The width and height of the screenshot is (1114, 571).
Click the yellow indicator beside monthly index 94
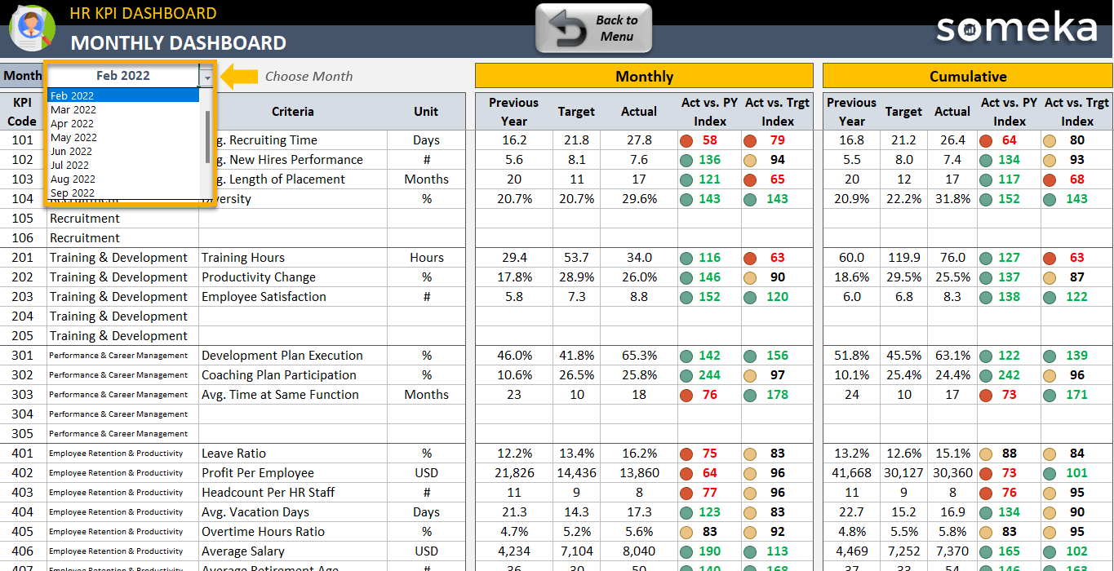(750, 160)
